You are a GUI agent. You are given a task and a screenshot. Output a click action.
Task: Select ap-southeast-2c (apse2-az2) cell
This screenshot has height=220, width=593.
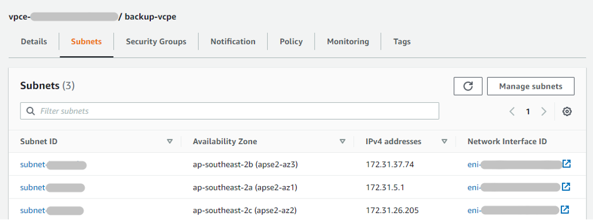[245, 210]
